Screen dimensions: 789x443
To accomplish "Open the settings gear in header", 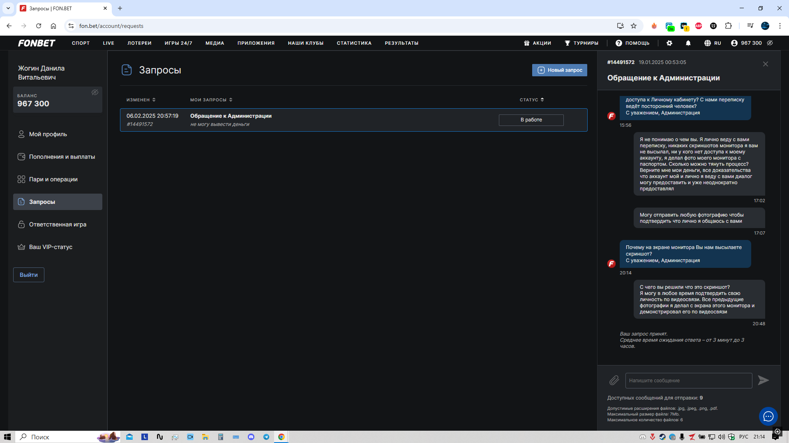I will 669,43.
